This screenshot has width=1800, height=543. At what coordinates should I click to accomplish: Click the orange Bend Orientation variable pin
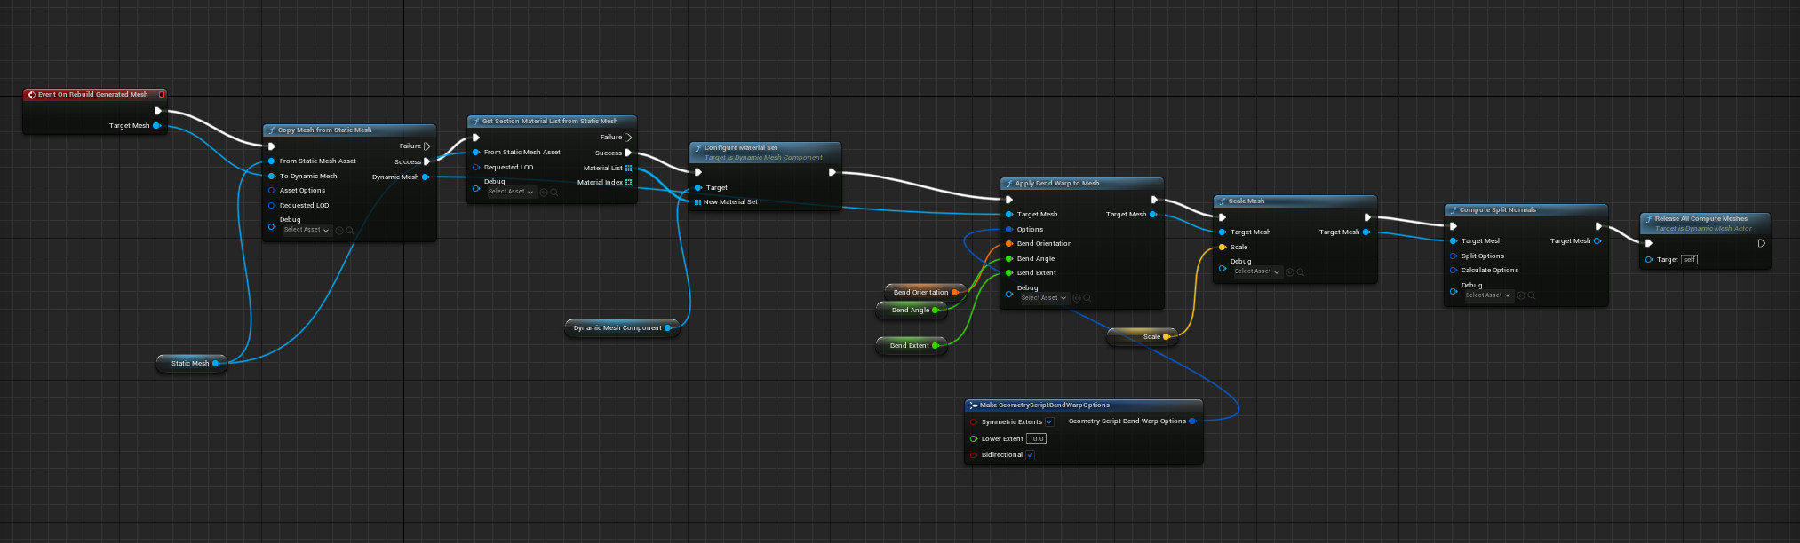[x=955, y=292]
